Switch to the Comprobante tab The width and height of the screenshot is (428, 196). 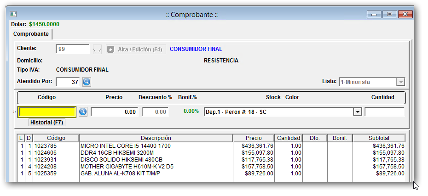click(x=31, y=34)
